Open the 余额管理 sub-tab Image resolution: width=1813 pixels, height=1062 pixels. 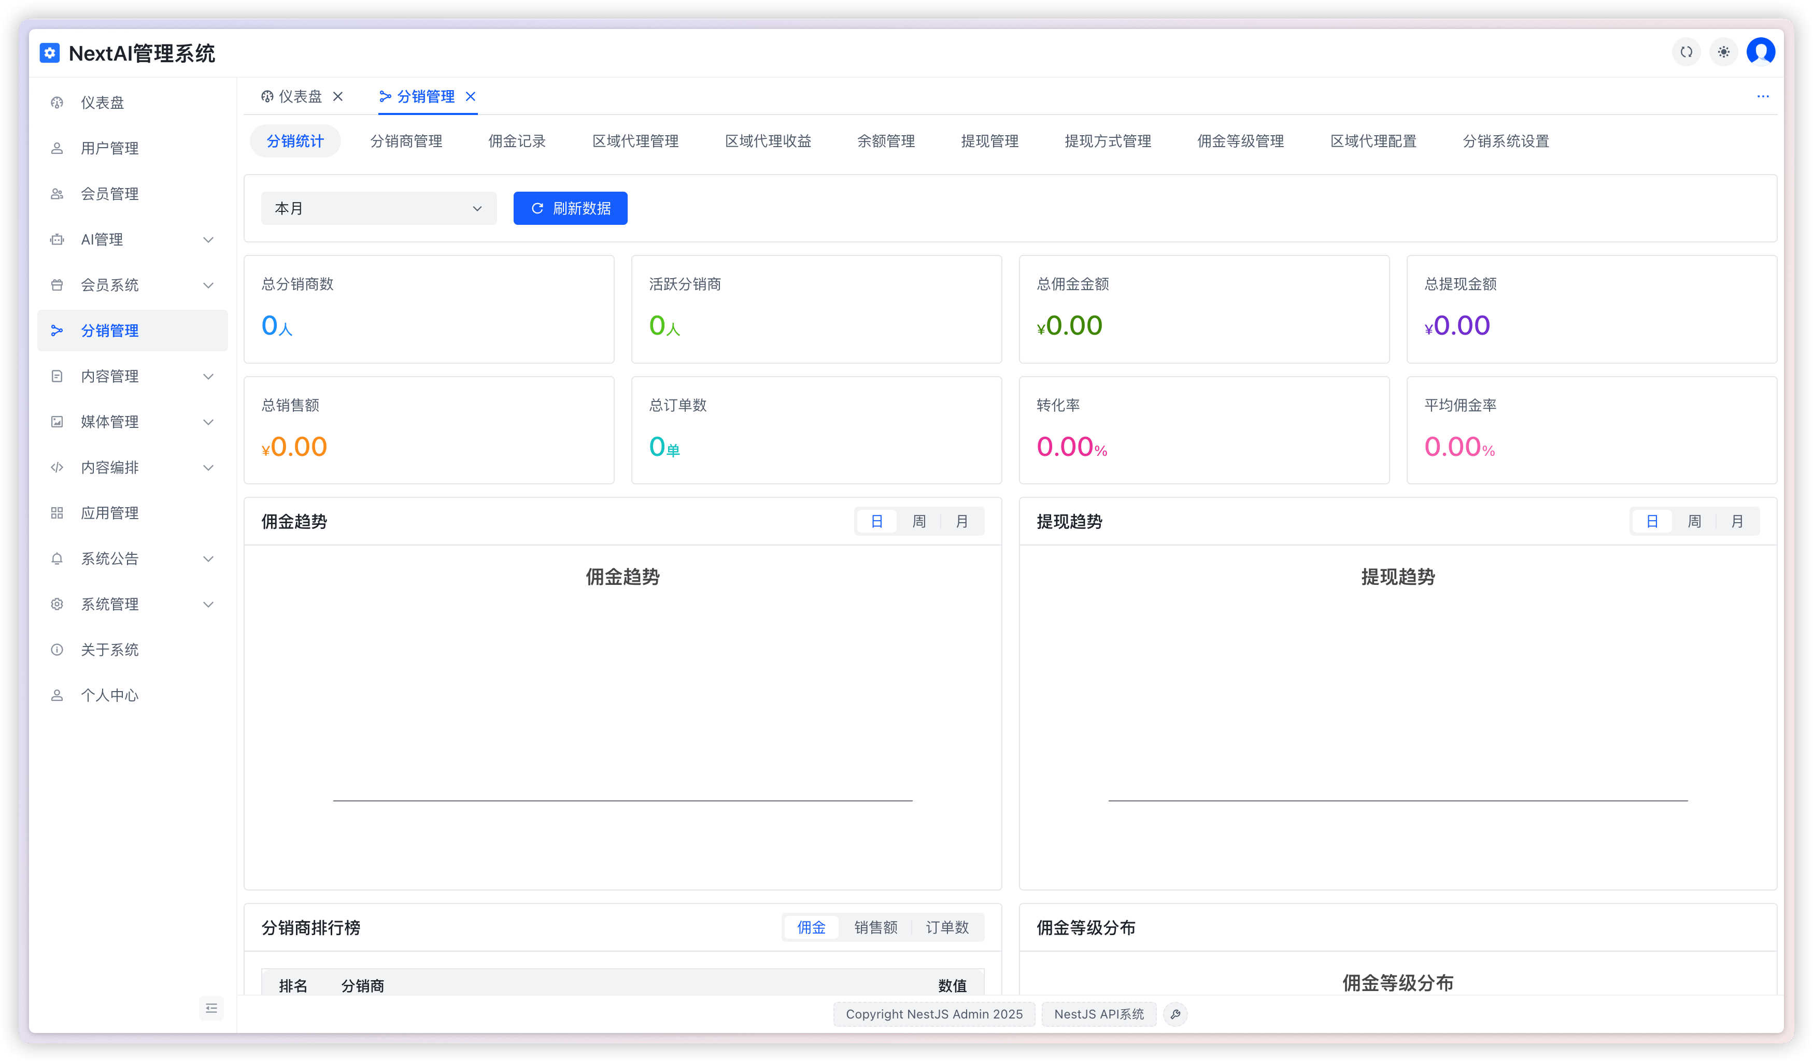coord(886,141)
